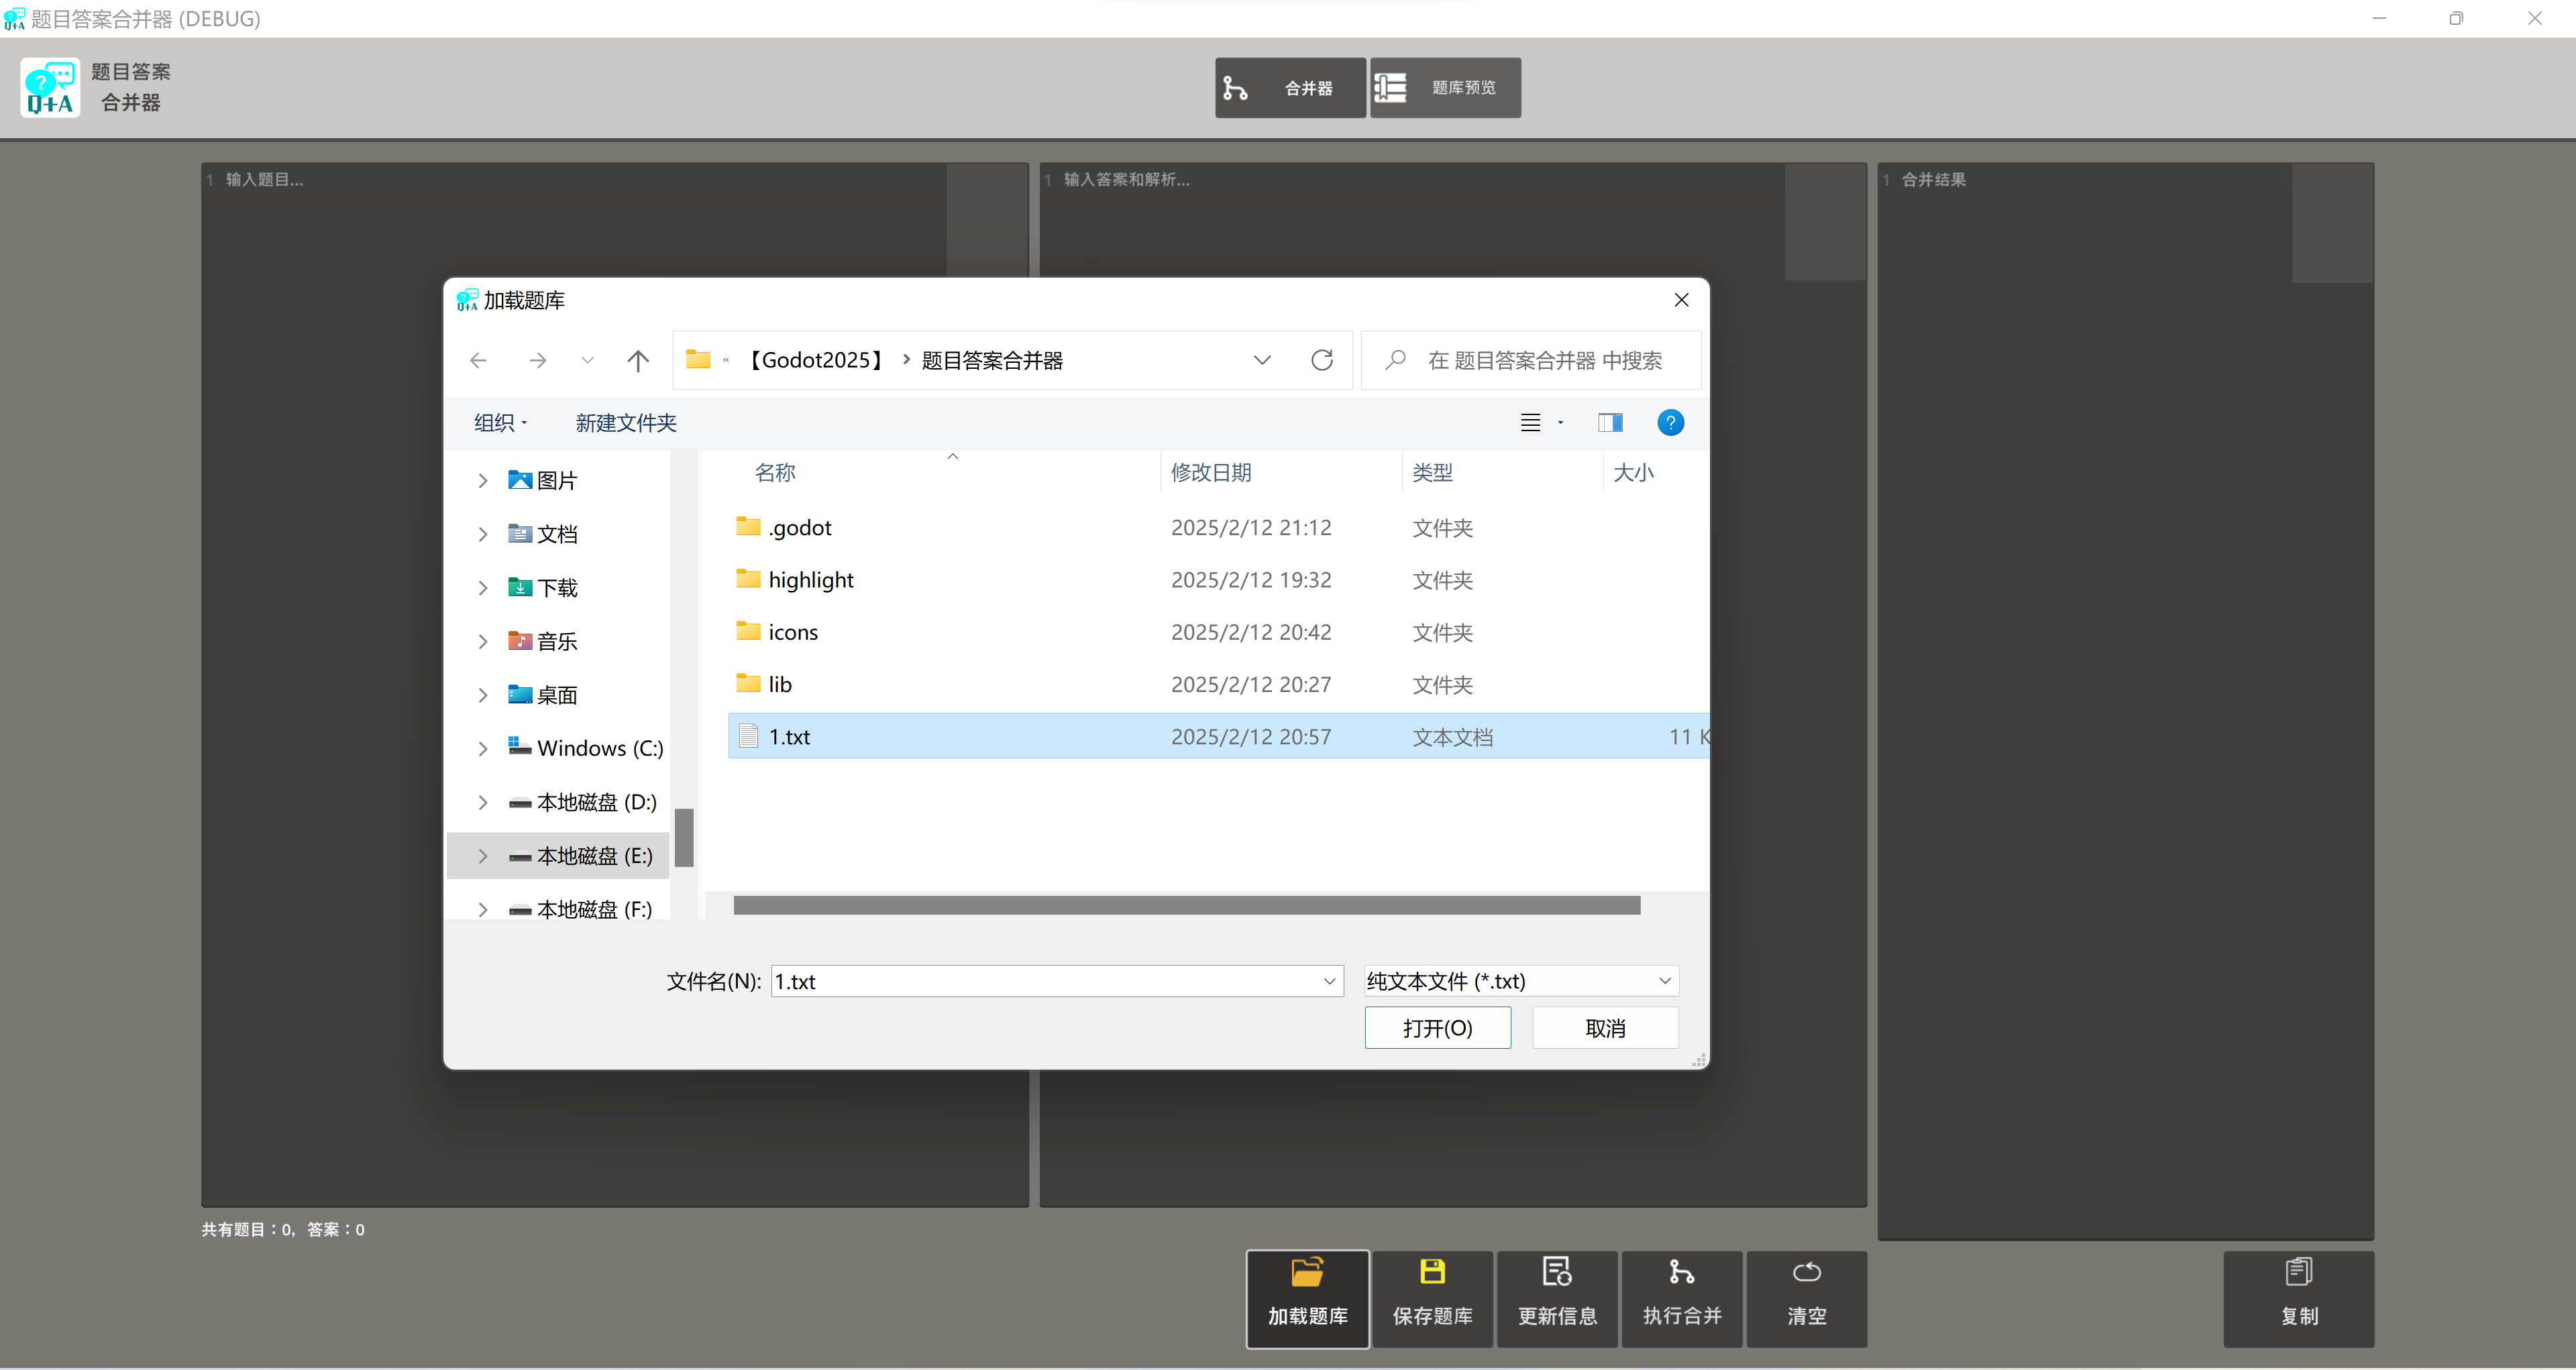
Task: Open the 纯文本文件 (*.txt) filter dropdown
Action: click(x=1520, y=981)
